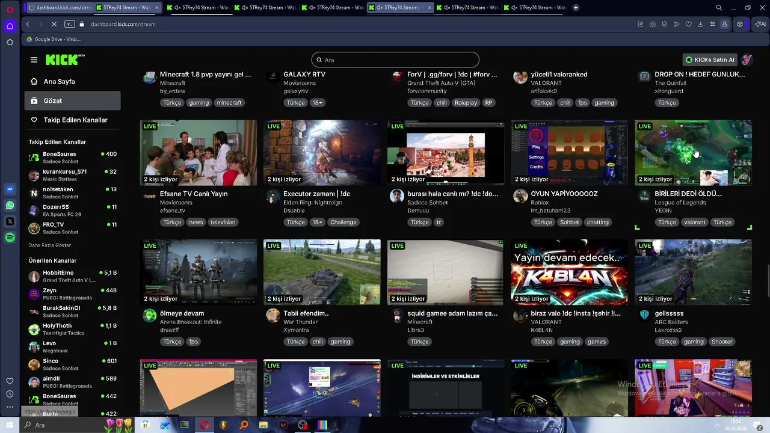Screen dimensions: 770x433
Task: Open Microsoft Store from the taskbar
Action: (145, 425)
